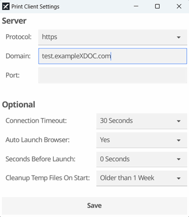
Task: Expand the Protocol dropdown arrow
Action: 179,37
